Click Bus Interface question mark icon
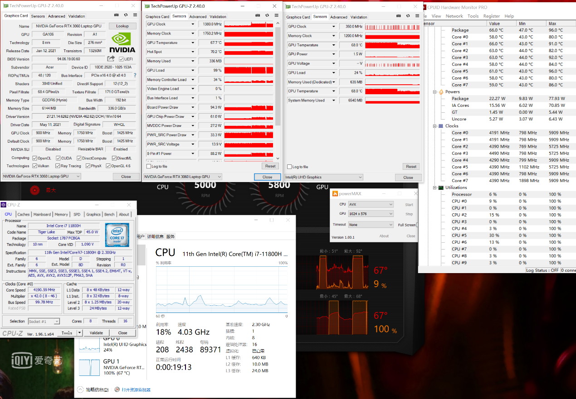 point(135,75)
